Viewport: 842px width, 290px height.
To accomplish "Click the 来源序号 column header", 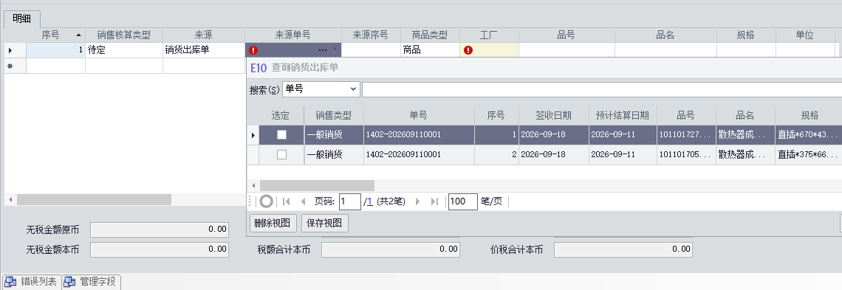I will [371, 35].
